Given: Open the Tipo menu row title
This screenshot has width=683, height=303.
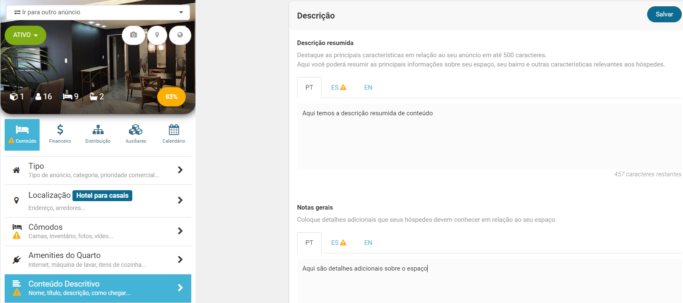Looking at the screenshot, I should coord(36,166).
